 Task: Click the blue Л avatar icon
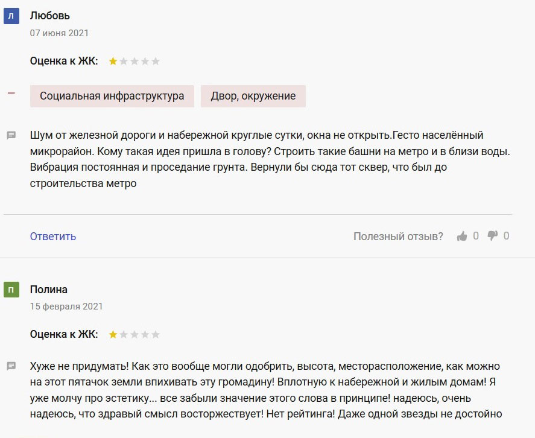point(11,16)
